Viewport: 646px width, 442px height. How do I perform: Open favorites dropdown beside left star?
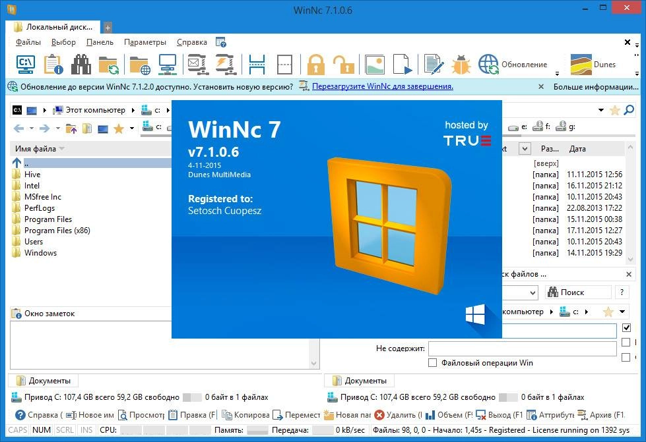pos(132,128)
